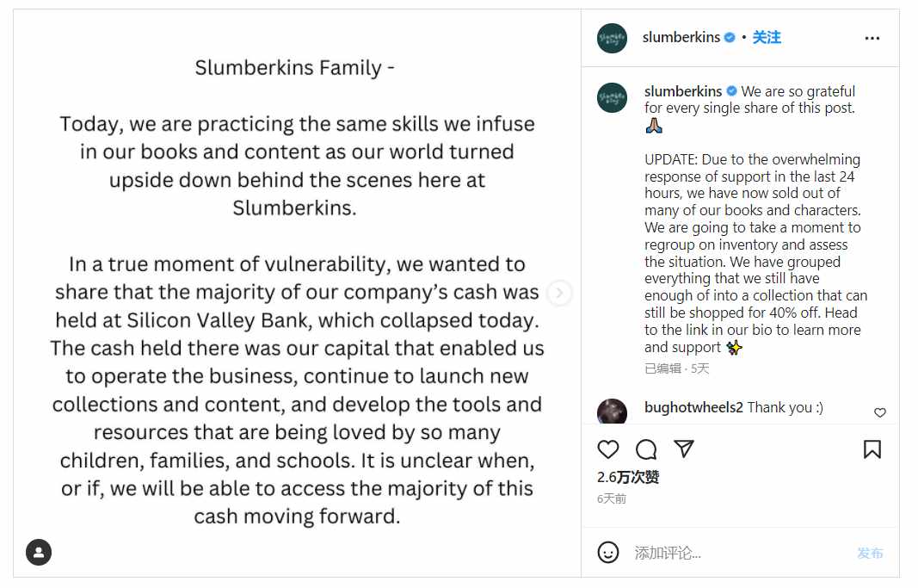Open the bughotwheels2 profile username link
Viewport: 918px width, 588px height.
pyautogui.click(x=693, y=407)
